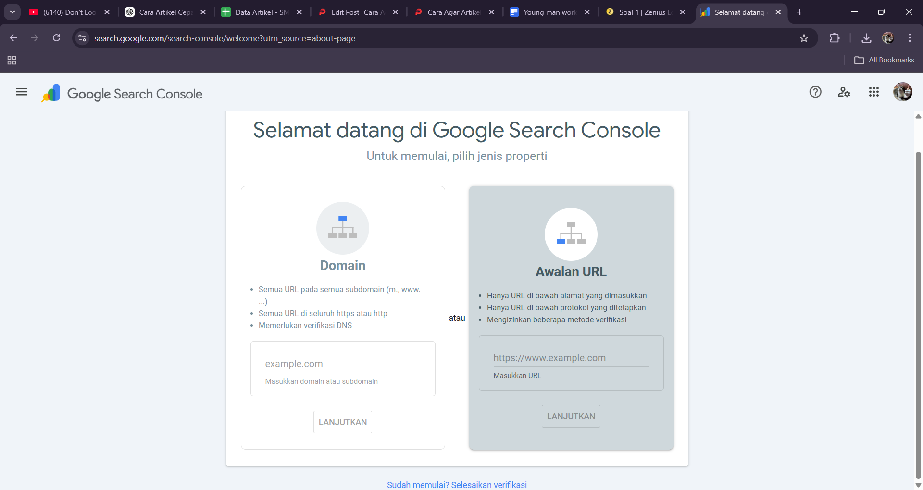
Task: Focus the example.com domain input field
Action: click(343, 364)
